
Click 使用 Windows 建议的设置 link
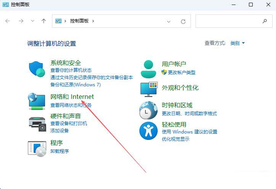pyautogui.click(x=190, y=132)
